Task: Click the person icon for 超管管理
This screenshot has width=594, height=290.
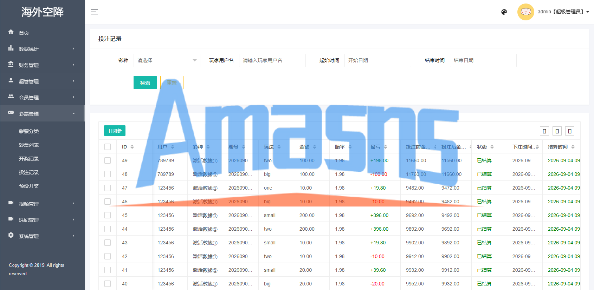Action: pyautogui.click(x=11, y=80)
